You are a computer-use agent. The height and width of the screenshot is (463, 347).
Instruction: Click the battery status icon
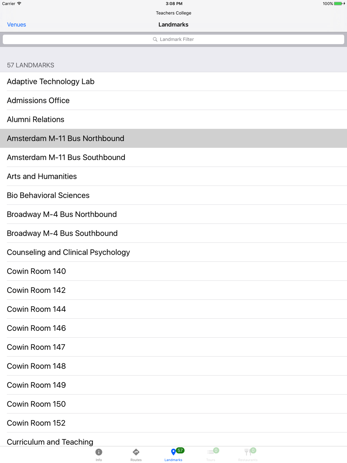tap(338, 3)
